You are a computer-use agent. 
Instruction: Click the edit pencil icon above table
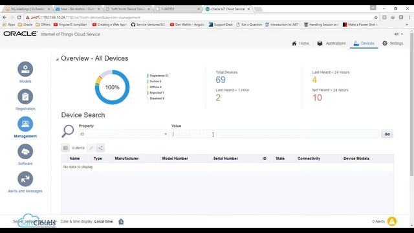tap(91, 148)
